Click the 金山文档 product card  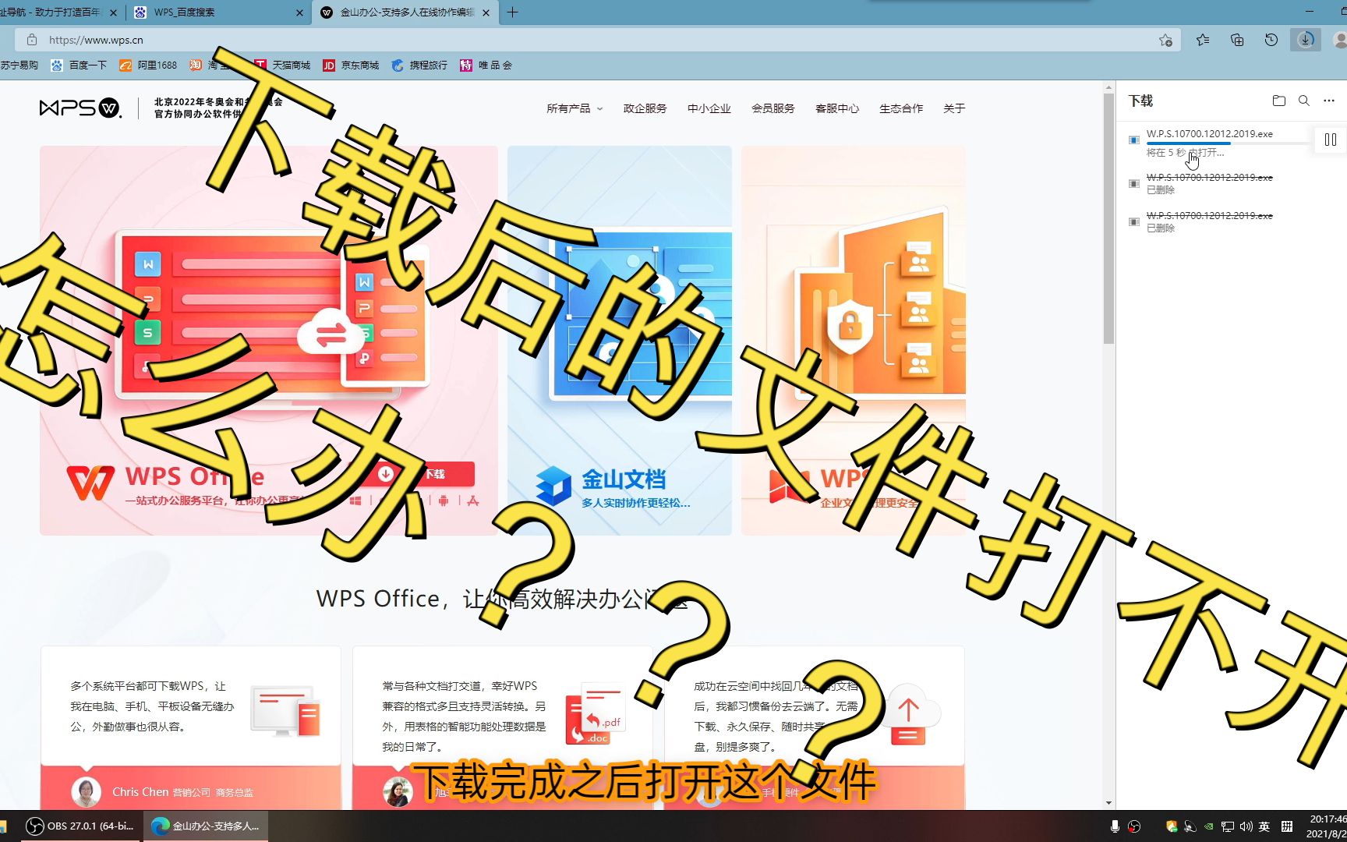(x=620, y=340)
